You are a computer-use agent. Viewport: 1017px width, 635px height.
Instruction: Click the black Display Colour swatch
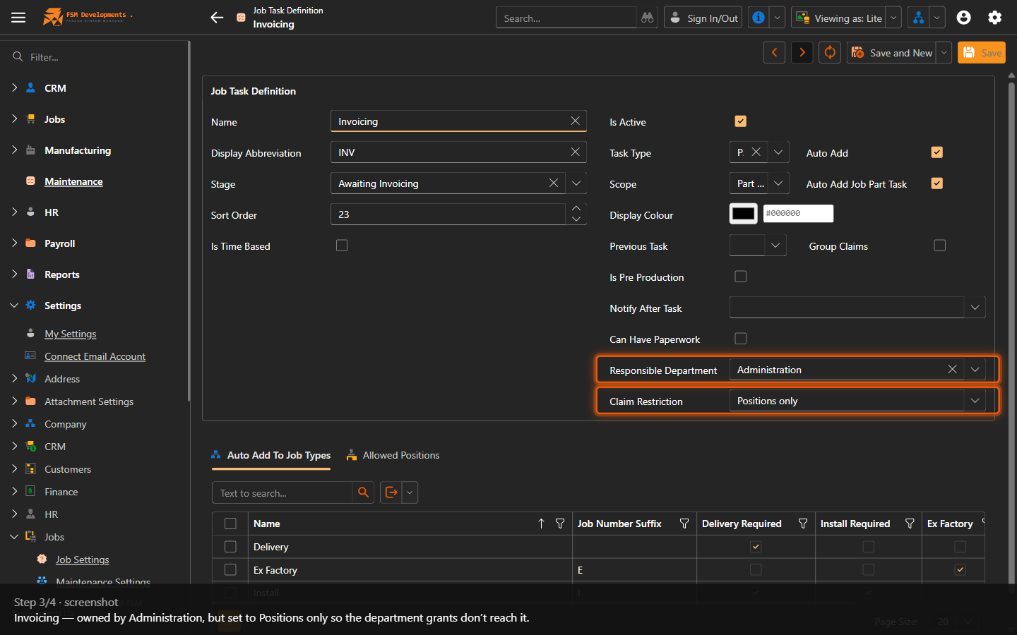click(x=743, y=214)
